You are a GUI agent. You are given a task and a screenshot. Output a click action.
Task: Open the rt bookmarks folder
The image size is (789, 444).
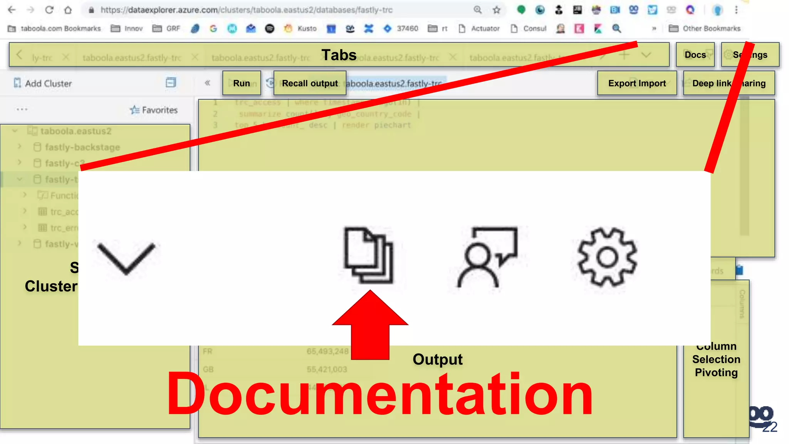(438, 29)
